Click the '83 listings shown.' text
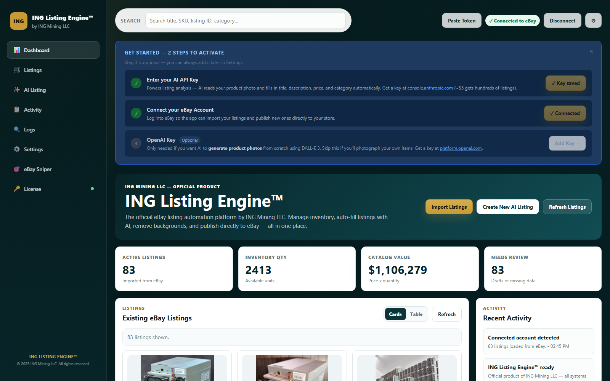The width and height of the screenshot is (610, 381). [148, 337]
